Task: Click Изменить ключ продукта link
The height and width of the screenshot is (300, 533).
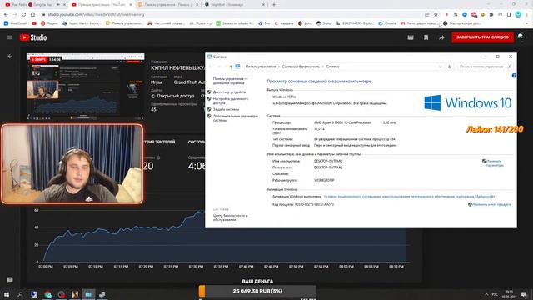Action: [x=492, y=204]
